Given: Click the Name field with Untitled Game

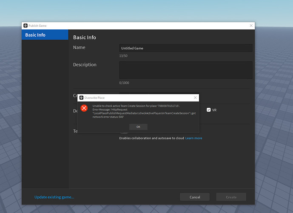Looking at the screenshot, I should tap(186, 48).
